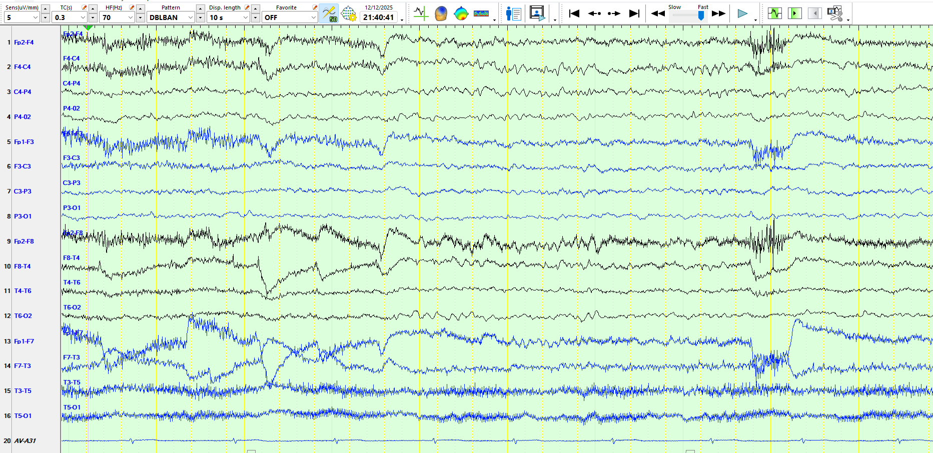Open the Disp. length dropdown showing 10 s
This screenshot has height=453, width=933.
[x=229, y=17]
